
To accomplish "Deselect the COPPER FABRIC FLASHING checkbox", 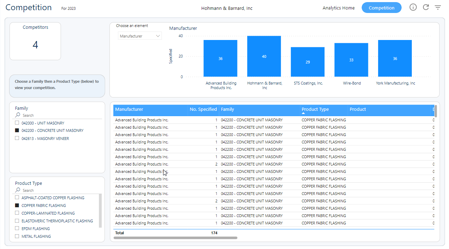I will [17, 206].
